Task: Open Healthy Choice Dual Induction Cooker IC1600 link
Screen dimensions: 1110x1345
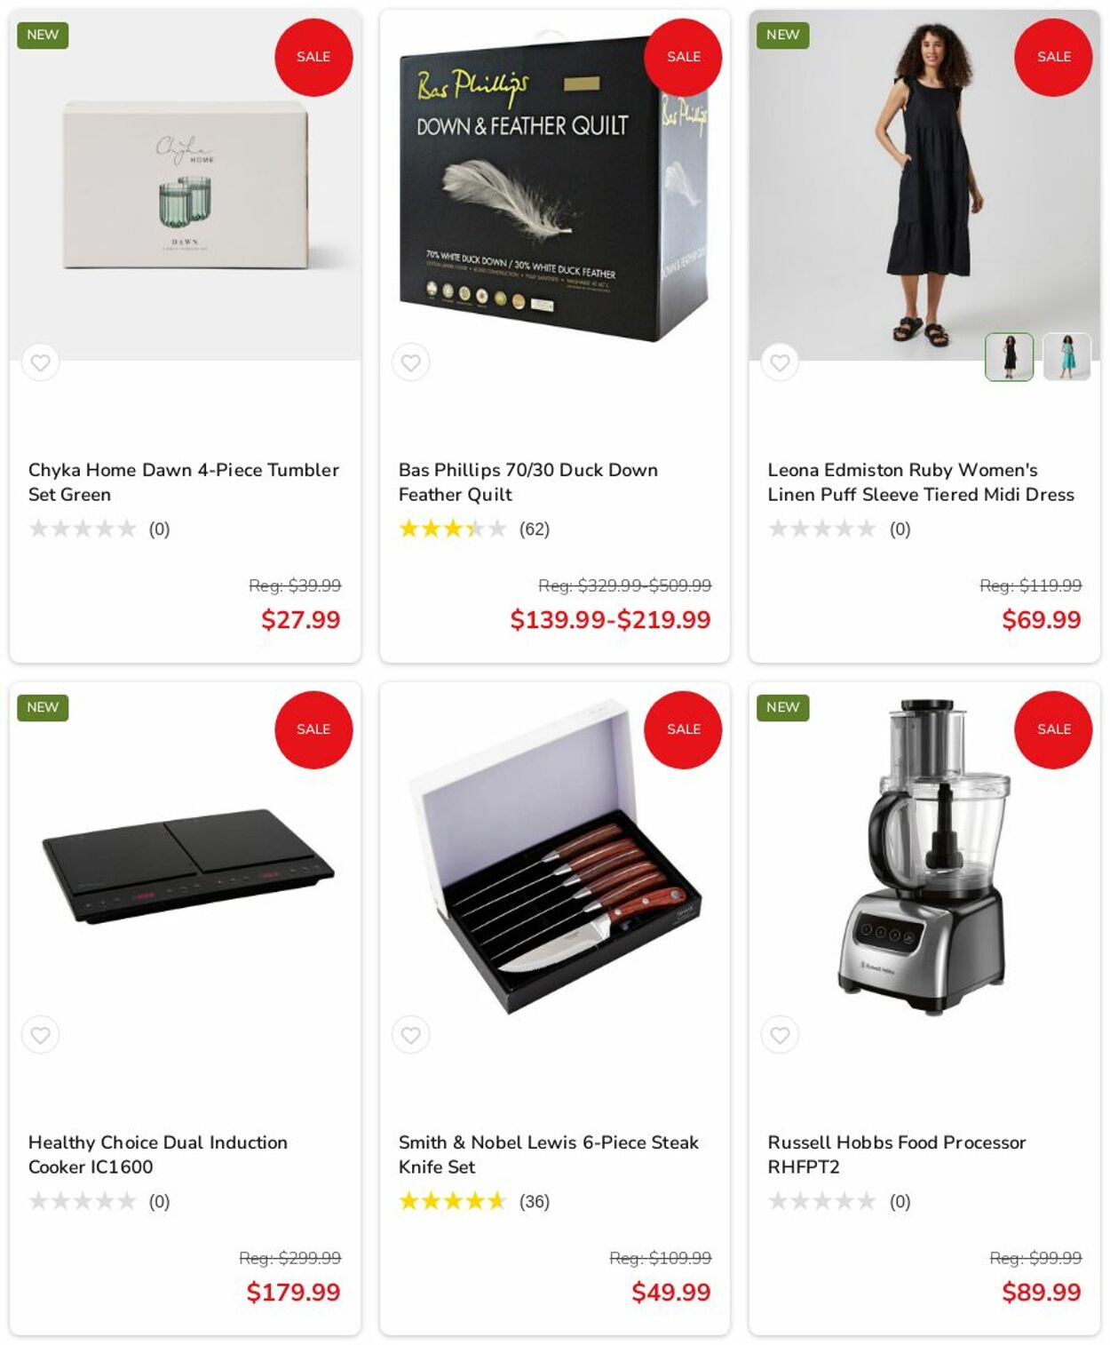Action: (x=158, y=1154)
